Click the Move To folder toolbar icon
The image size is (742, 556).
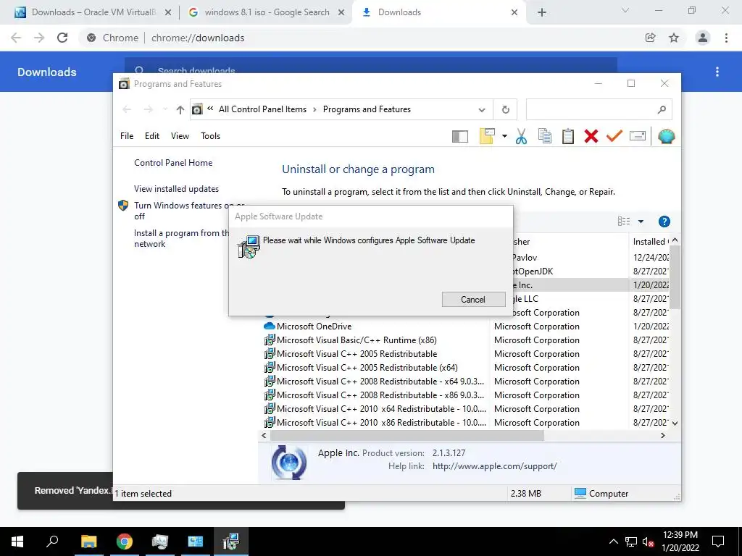tap(487, 136)
